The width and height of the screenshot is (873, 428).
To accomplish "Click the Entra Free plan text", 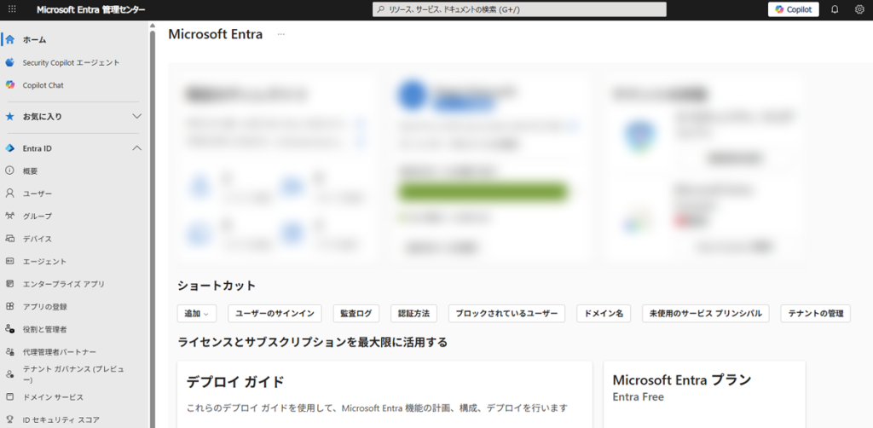I will pos(638,397).
